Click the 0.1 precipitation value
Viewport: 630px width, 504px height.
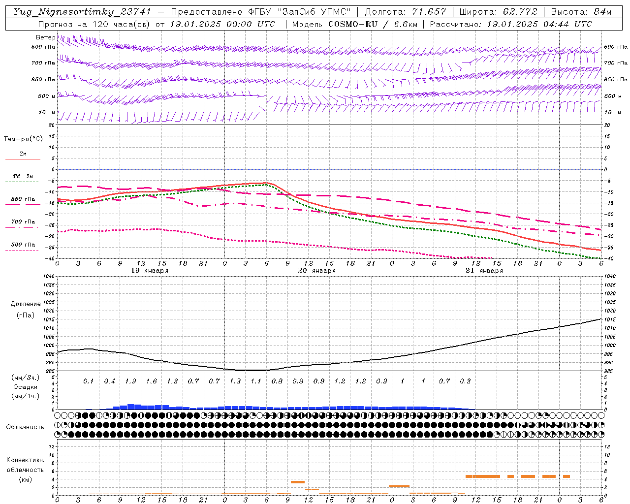point(89,381)
